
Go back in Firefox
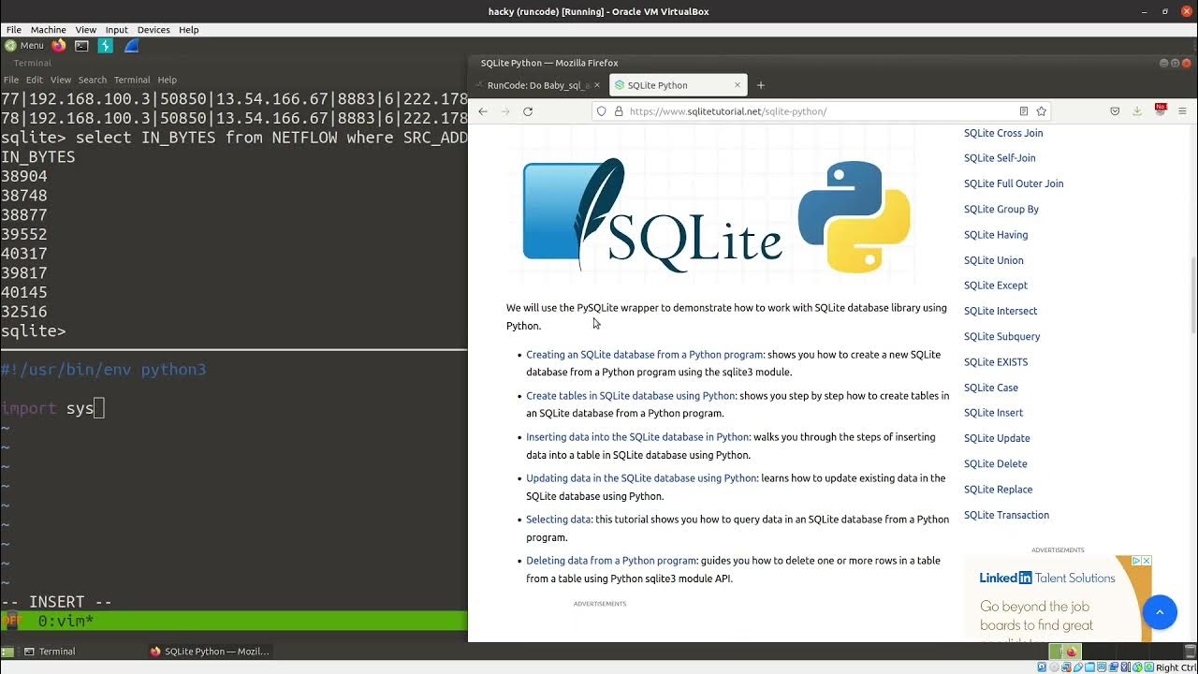(x=483, y=111)
